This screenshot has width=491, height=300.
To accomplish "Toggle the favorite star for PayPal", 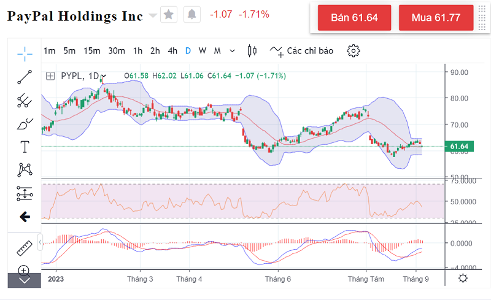I will [x=169, y=14].
